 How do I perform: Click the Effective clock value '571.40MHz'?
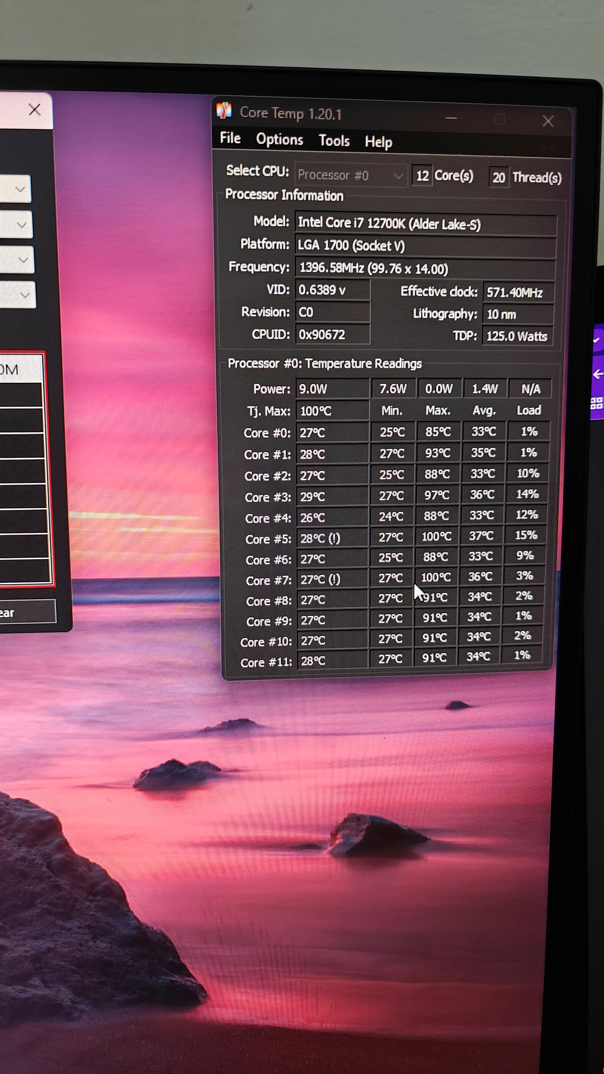tap(519, 292)
